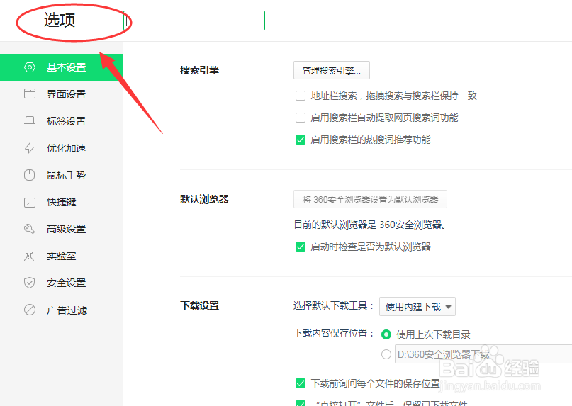Click the 选项 page title
Viewport: 572px width, 406px height.
pyautogui.click(x=60, y=20)
